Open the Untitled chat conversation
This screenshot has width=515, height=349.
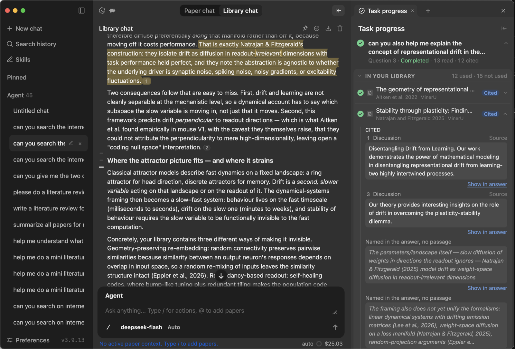[48, 111]
